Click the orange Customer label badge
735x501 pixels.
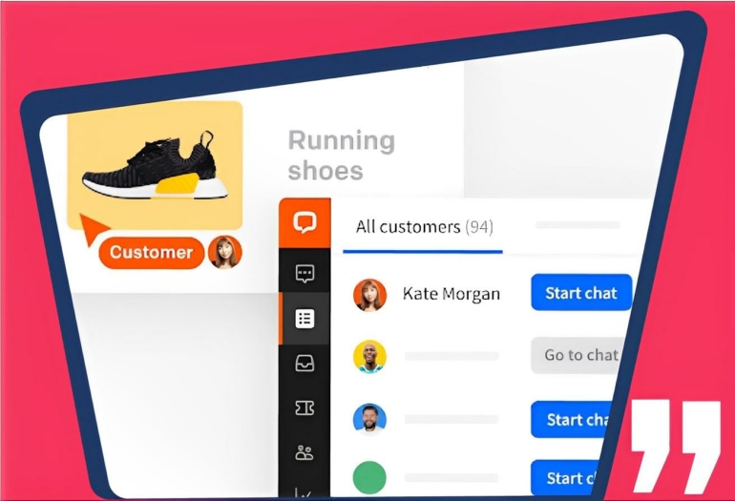pyautogui.click(x=151, y=253)
